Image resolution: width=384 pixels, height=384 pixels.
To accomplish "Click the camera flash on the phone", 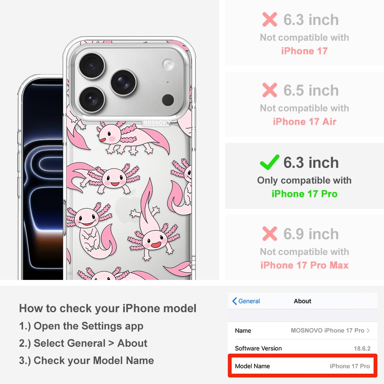I will click(x=168, y=65).
